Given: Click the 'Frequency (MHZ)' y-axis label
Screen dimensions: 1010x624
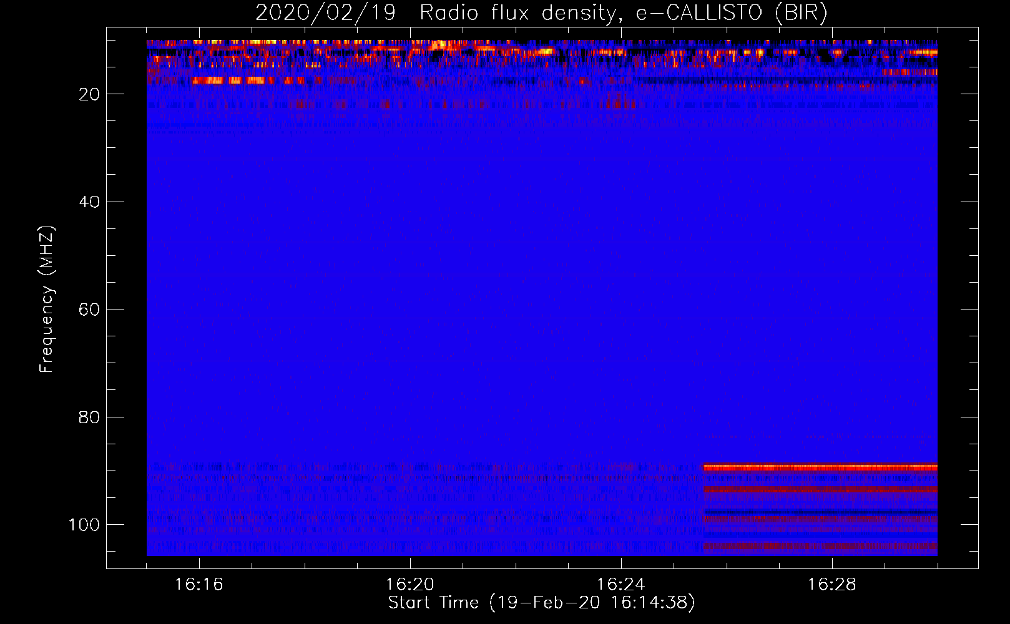Looking at the screenshot, I should (x=47, y=300).
